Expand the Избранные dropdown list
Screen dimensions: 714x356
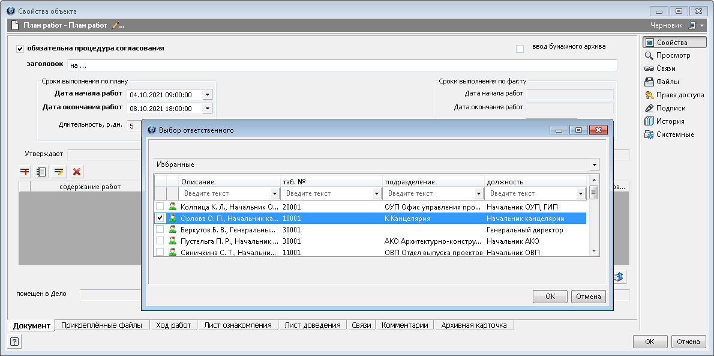[x=593, y=164]
